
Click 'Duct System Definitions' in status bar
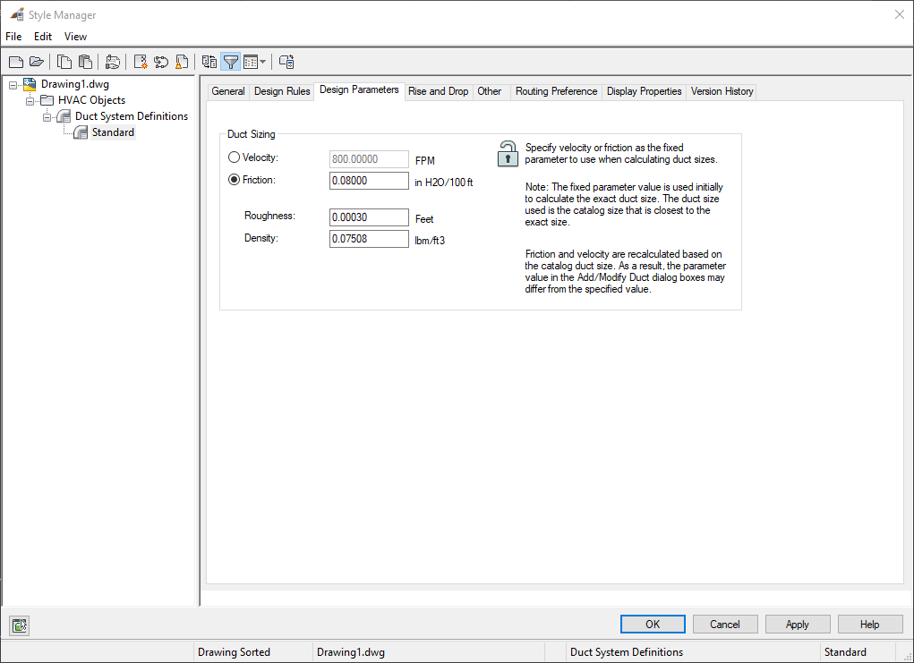click(x=627, y=652)
